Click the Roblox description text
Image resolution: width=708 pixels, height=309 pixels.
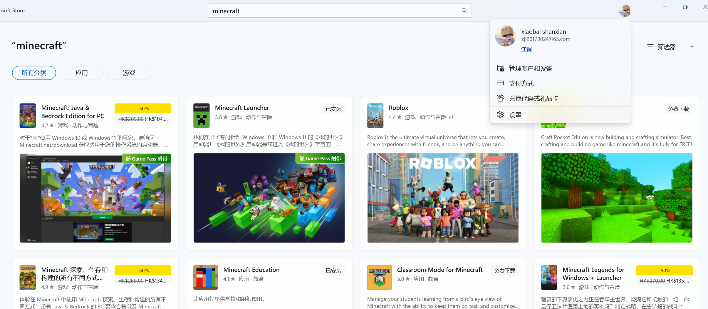point(436,141)
